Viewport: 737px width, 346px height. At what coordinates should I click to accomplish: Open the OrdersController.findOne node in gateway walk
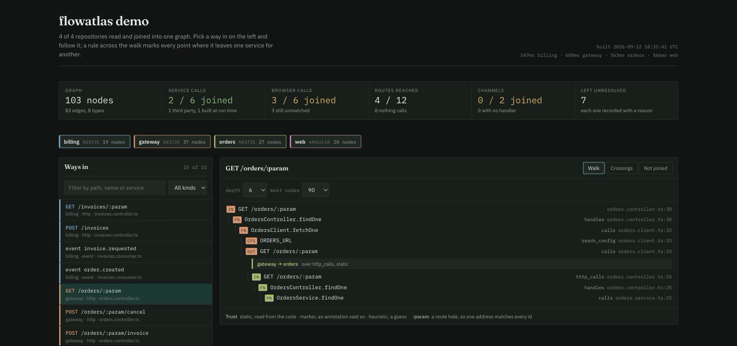coord(282,220)
